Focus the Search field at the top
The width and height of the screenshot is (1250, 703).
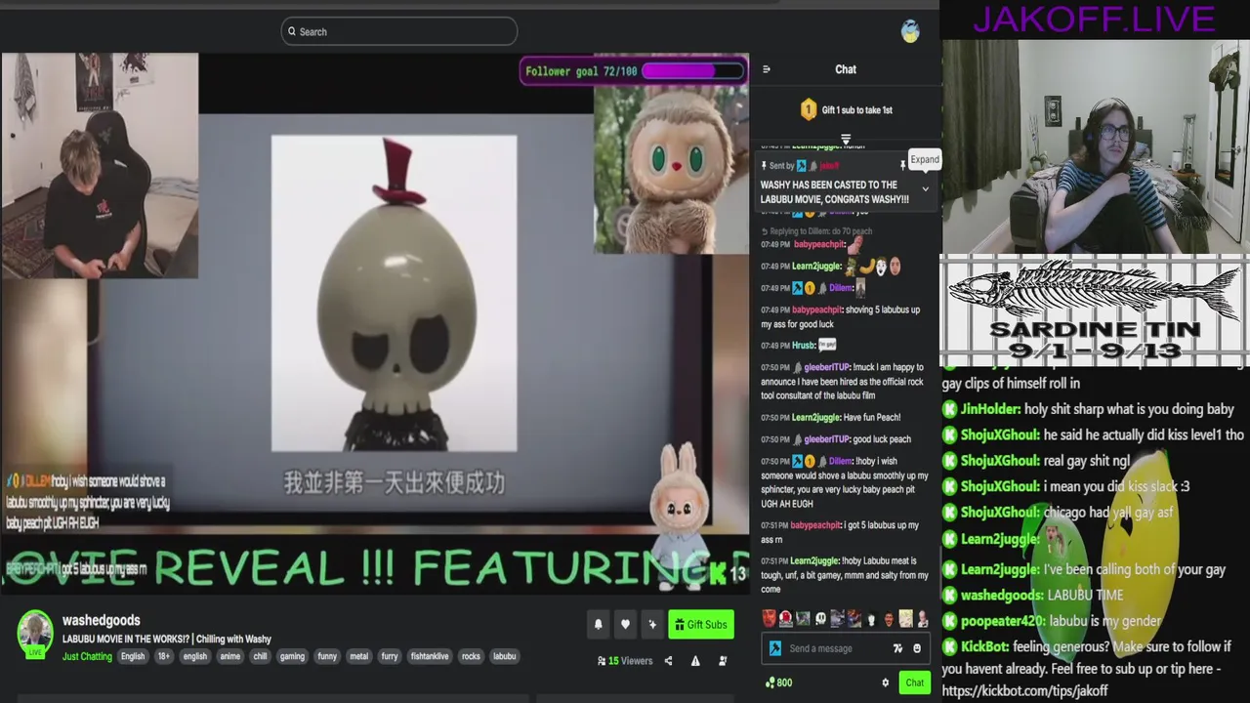(x=399, y=31)
